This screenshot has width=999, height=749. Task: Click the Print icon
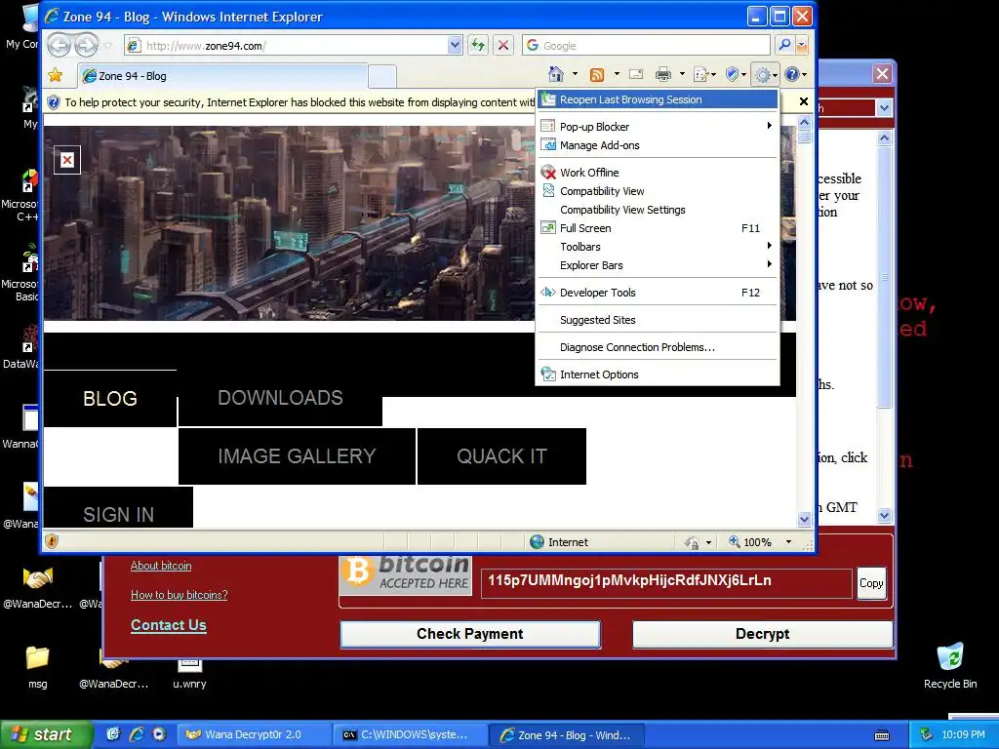[663, 74]
